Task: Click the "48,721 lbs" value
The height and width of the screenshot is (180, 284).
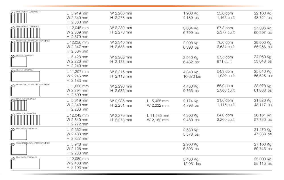Action: (263, 18)
